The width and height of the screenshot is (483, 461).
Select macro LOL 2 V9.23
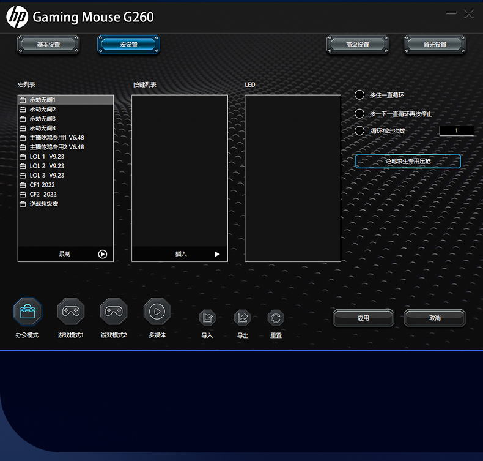(65, 166)
